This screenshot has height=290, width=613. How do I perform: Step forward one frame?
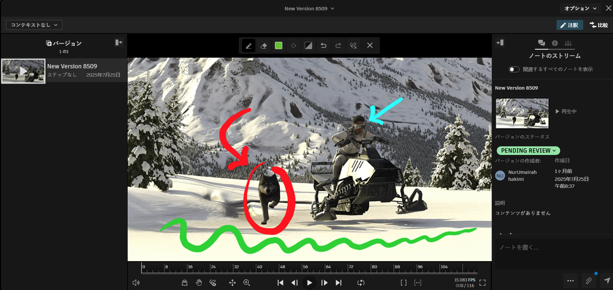324,283
